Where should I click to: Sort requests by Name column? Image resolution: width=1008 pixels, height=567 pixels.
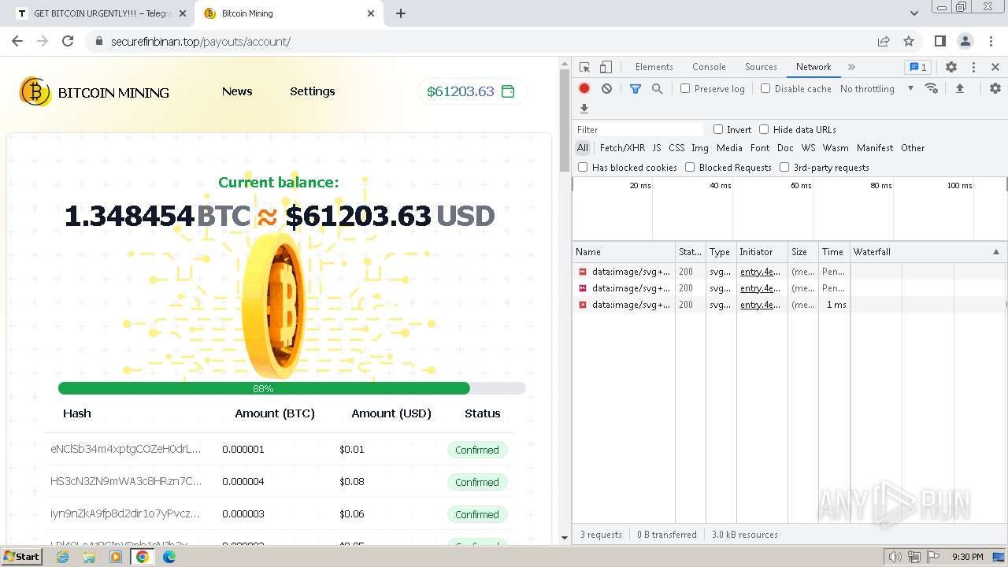point(624,252)
